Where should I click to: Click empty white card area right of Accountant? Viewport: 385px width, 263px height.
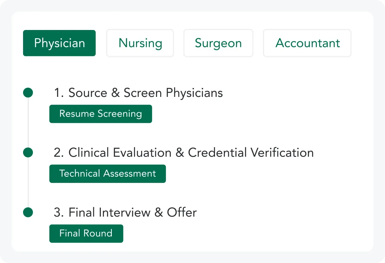[x=362, y=43]
